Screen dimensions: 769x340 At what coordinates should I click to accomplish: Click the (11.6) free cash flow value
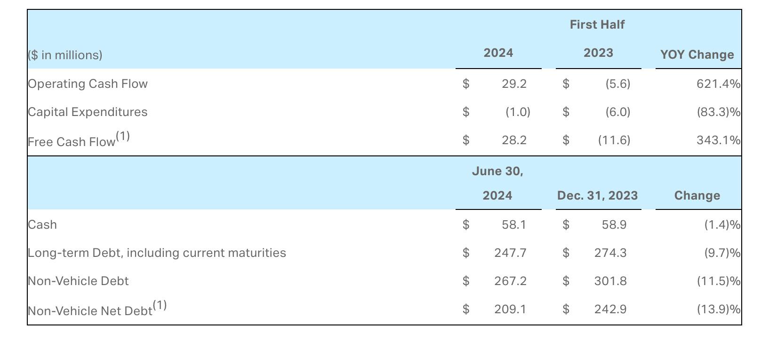[x=614, y=140]
